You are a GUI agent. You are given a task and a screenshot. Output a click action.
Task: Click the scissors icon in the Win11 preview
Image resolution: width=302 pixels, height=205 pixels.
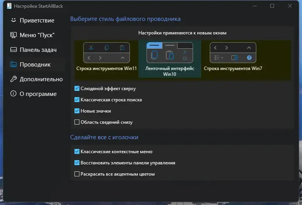(x=91, y=48)
